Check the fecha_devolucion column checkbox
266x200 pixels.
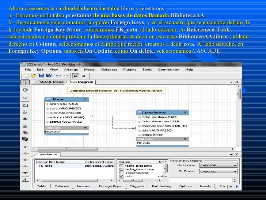click(121, 169)
